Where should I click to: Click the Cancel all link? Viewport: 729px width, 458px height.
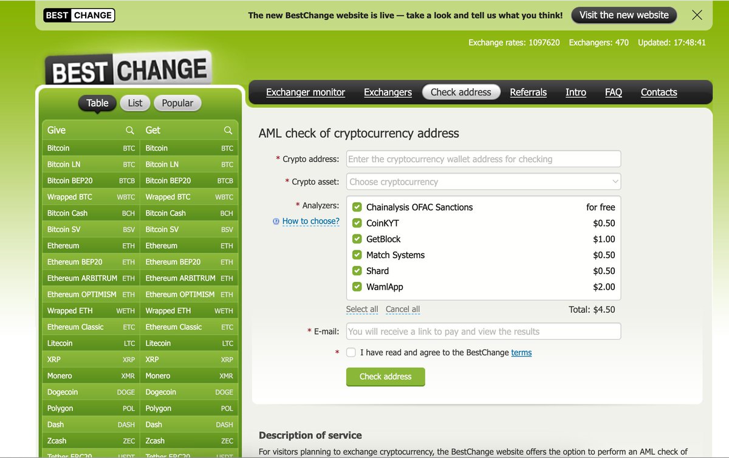click(x=403, y=309)
